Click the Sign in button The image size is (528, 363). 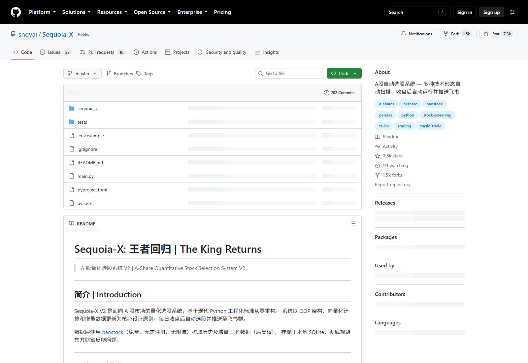(465, 12)
